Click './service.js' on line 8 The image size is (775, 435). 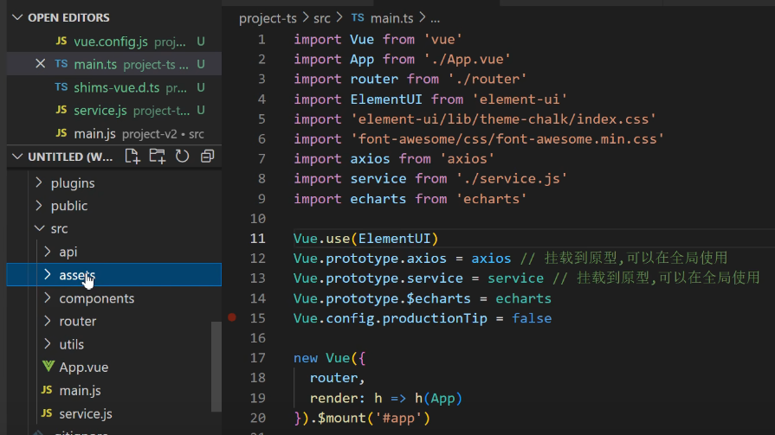click(511, 179)
